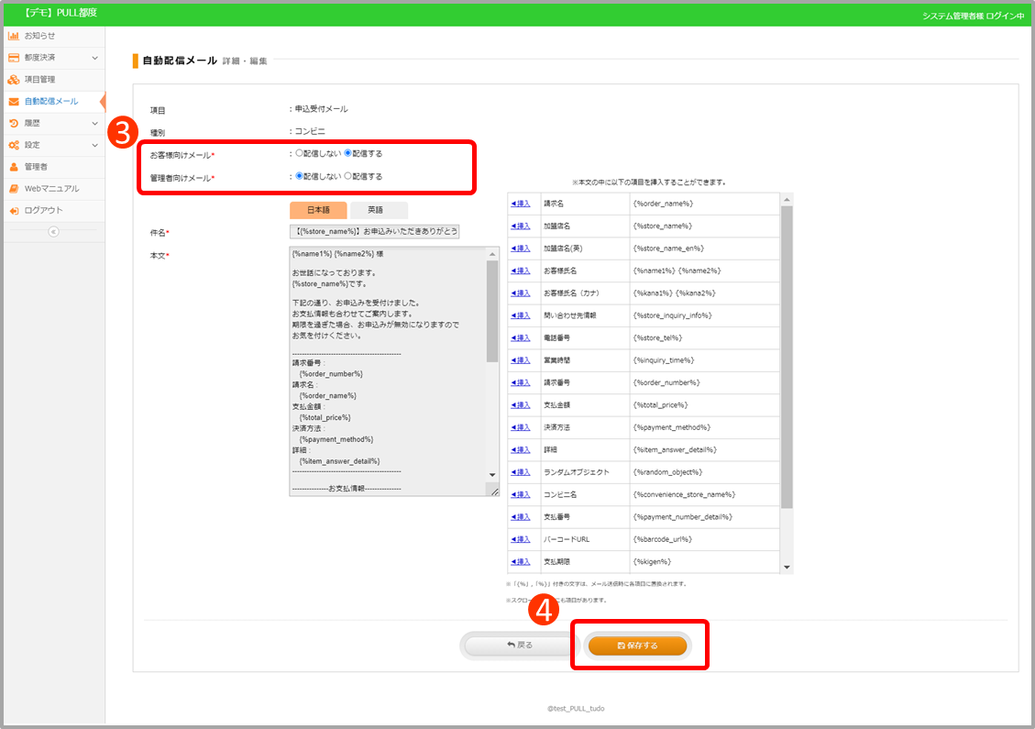Switch to the 日本語 language tab
The width and height of the screenshot is (1035, 729).
click(x=318, y=210)
